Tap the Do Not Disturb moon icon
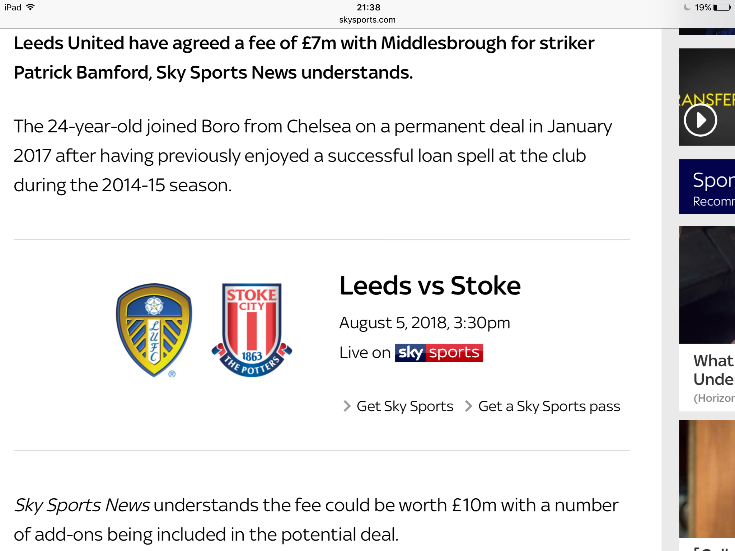This screenshot has height=551, width=735. pyautogui.click(x=687, y=7)
